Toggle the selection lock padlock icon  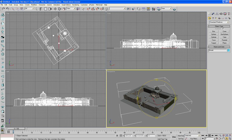pyautogui.click(x=117, y=135)
